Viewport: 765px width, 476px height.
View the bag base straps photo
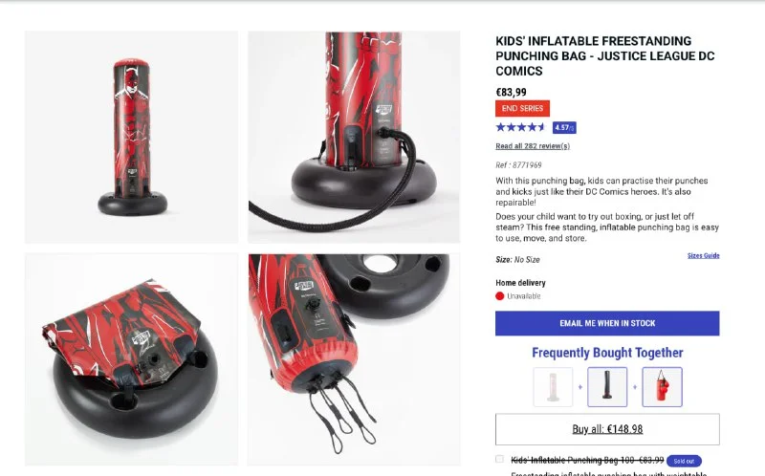tap(354, 359)
